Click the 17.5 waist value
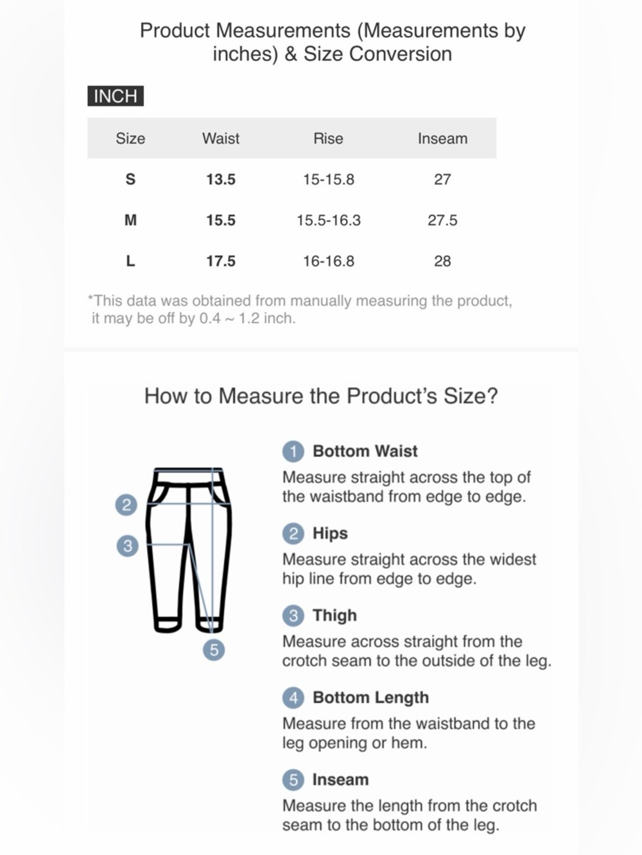Screen dimensions: 642x855 click(221, 262)
